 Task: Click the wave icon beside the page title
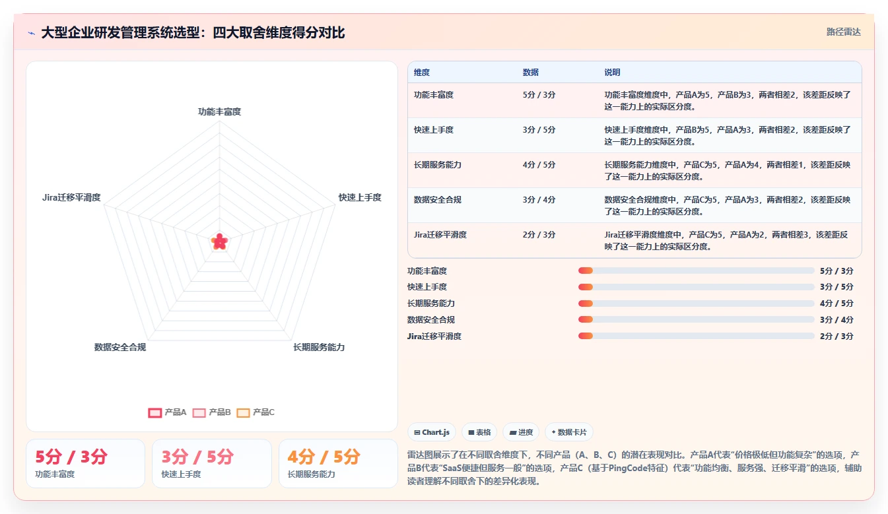[31, 33]
